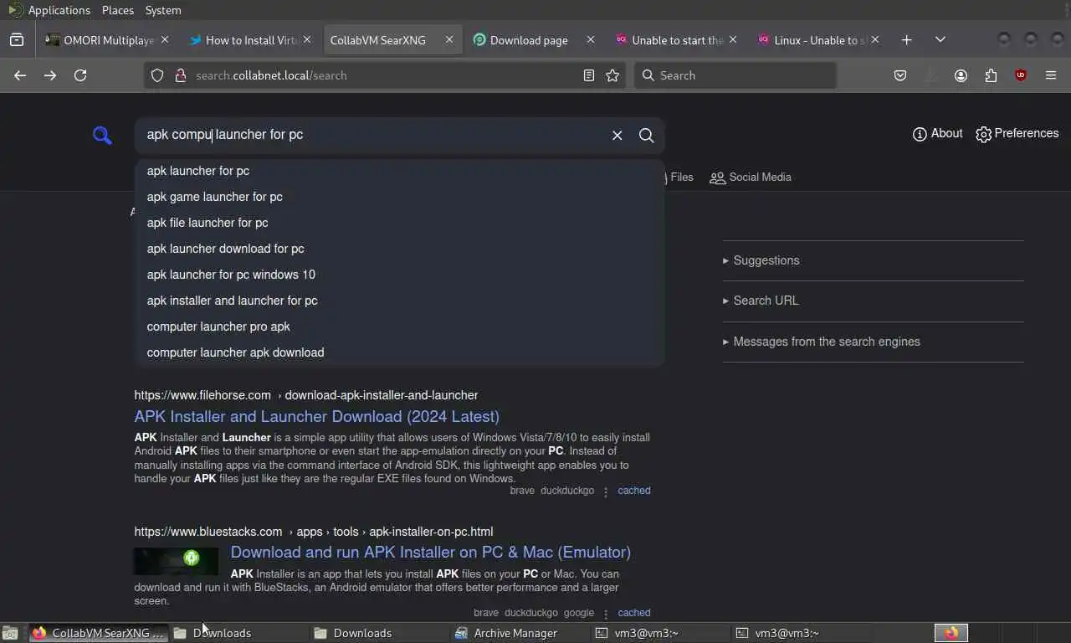Reload the current page

[80, 75]
